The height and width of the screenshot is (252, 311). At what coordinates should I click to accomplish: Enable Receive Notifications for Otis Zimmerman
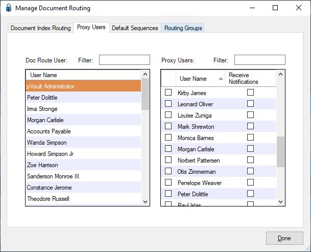click(251, 171)
